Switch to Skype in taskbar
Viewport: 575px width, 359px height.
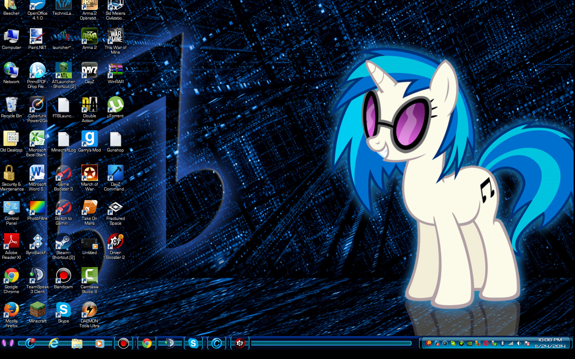(x=193, y=343)
